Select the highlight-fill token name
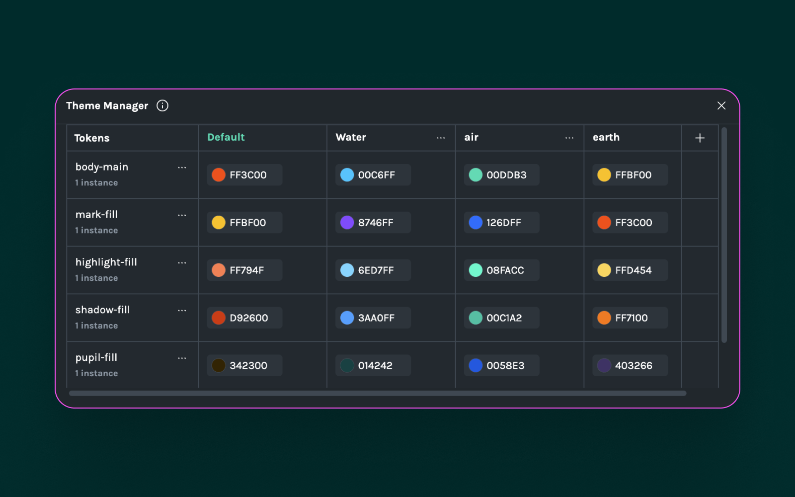795x497 pixels. [x=106, y=262]
